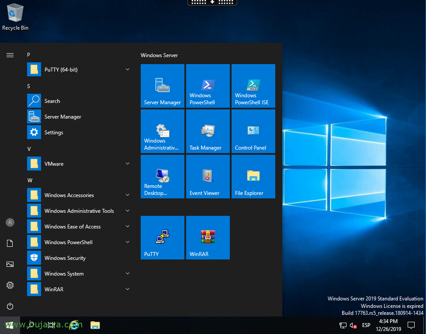Open the Windows PowerShell ISE tile
This screenshot has height=334, width=426.
(253, 85)
